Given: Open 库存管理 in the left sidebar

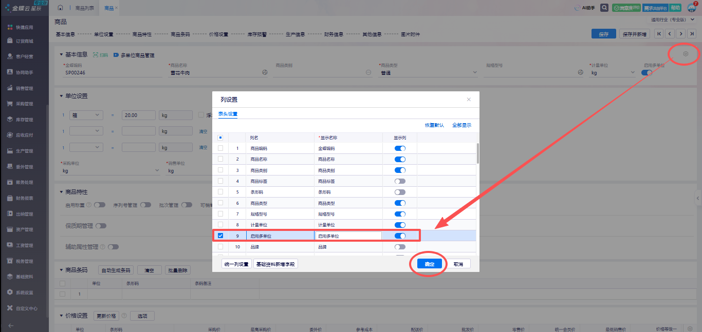Looking at the screenshot, I should tap(24, 120).
